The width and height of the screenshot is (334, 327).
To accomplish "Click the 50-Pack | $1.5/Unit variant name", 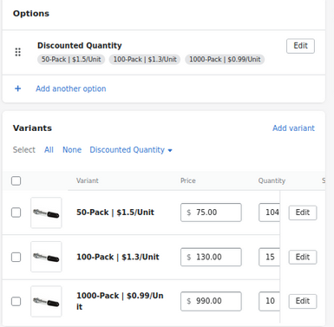I will (115, 213).
